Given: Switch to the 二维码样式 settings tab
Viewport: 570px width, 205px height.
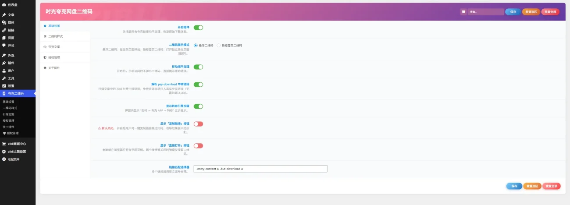Looking at the screenshot, I should coord(56,36).
